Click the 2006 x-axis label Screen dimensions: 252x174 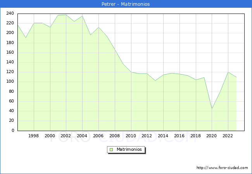98,136
